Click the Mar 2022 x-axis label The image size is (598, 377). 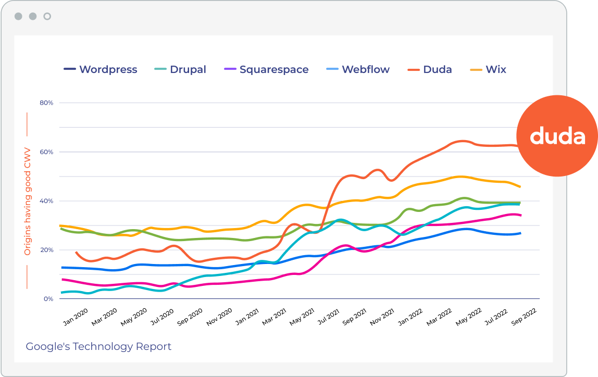click(x=439, y=317)
